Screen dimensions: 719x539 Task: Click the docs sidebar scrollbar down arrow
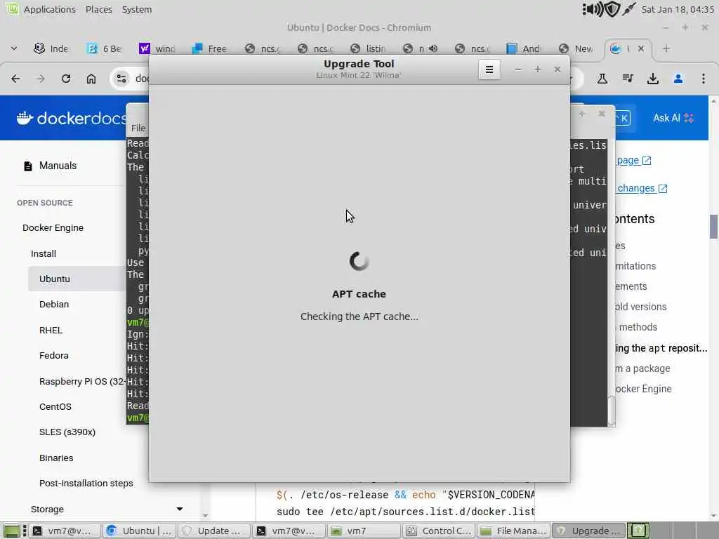pos(205,516)
